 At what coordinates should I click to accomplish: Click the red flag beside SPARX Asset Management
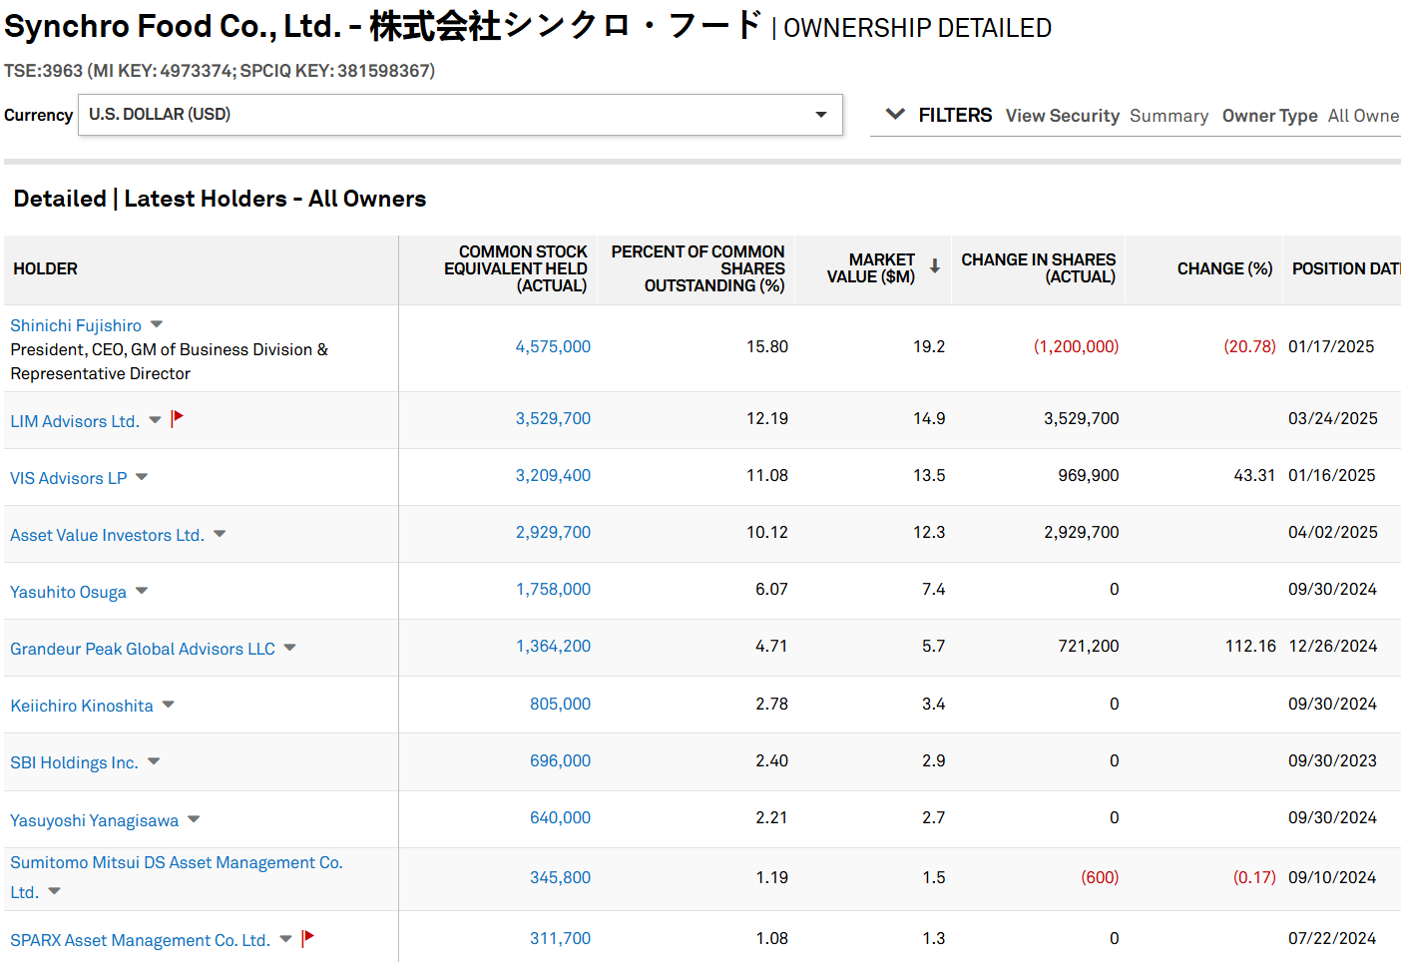click(x=307, y=938)
